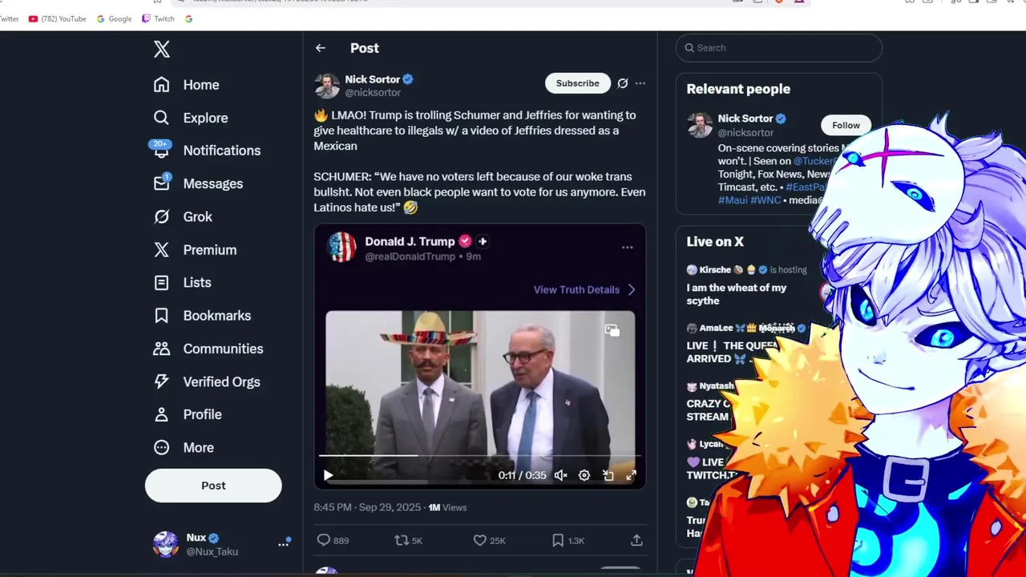Click View Truth Details arrow
This screenshot has height=577, width=1026.
pyautogui.click(x=632, y=289)
